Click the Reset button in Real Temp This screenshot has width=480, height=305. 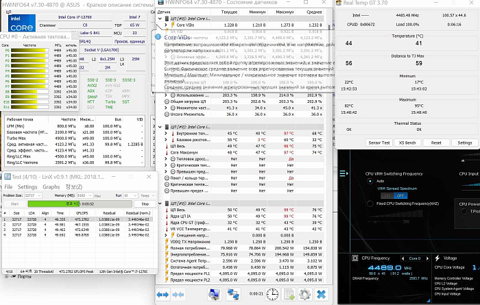[436, 143]
